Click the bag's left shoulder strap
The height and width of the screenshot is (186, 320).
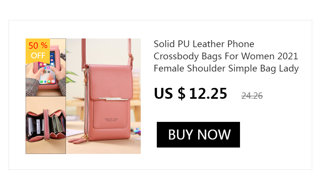pyautogui.click(x=84, y=54)
